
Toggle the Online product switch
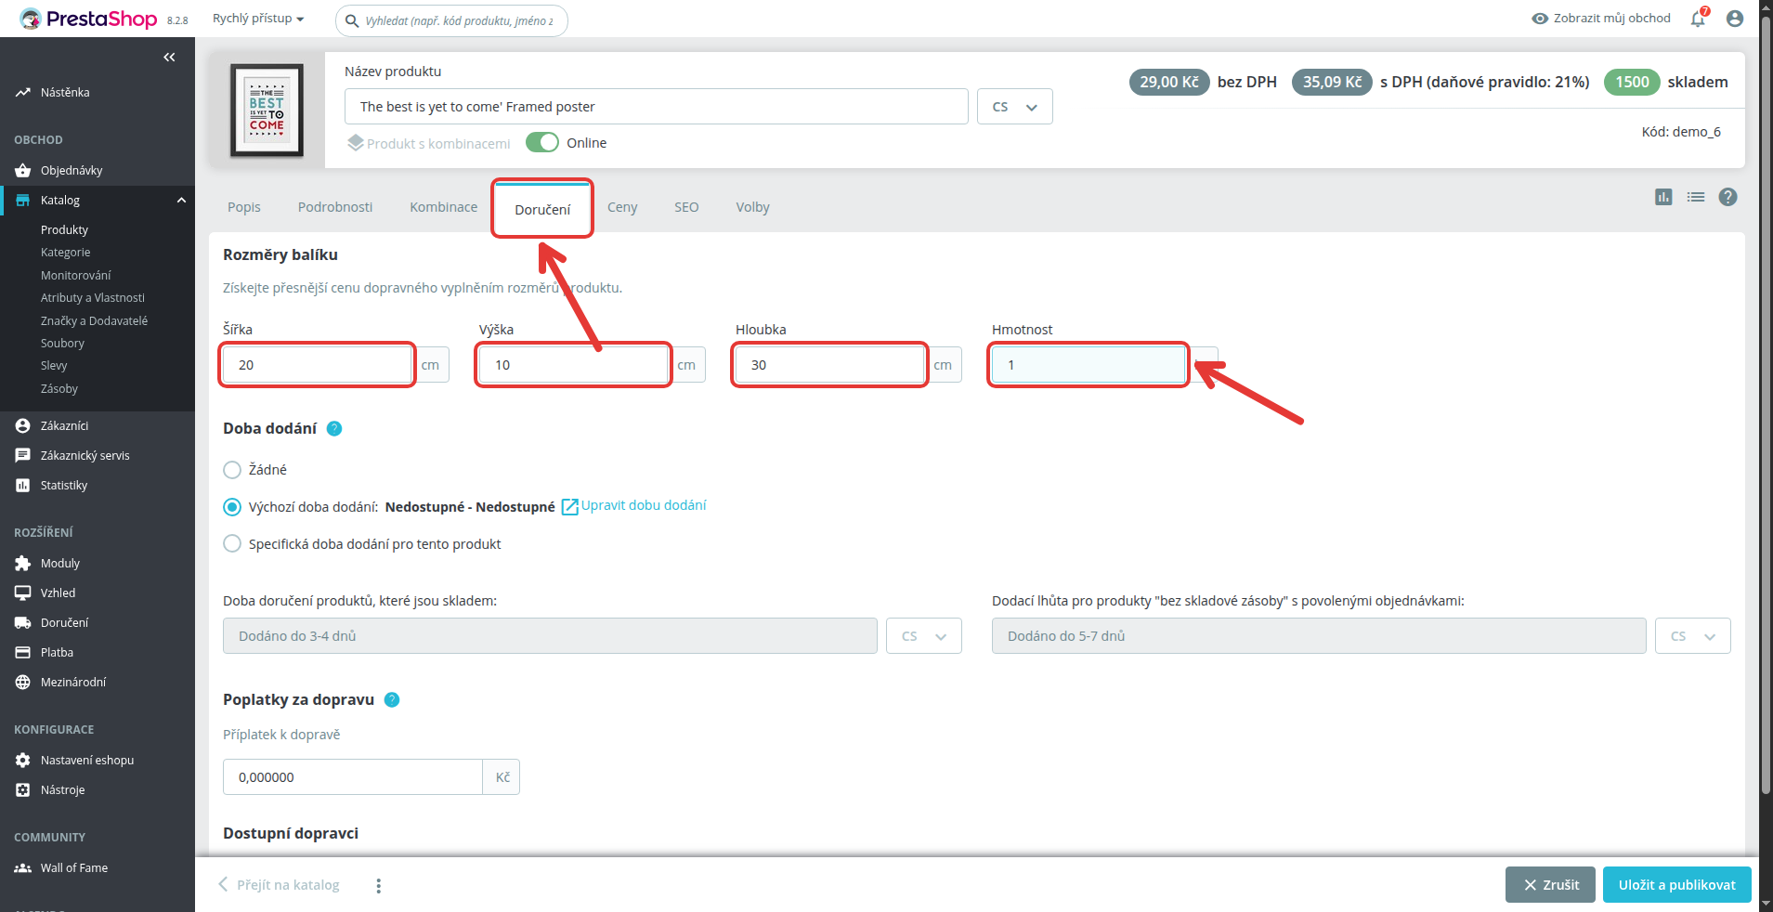[x=542, y=142]
